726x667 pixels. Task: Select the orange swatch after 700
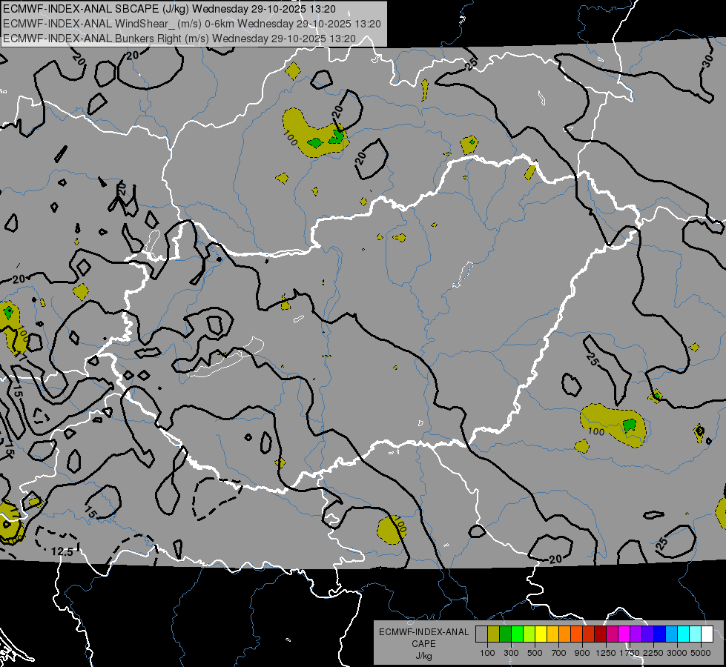coord(565,634)
